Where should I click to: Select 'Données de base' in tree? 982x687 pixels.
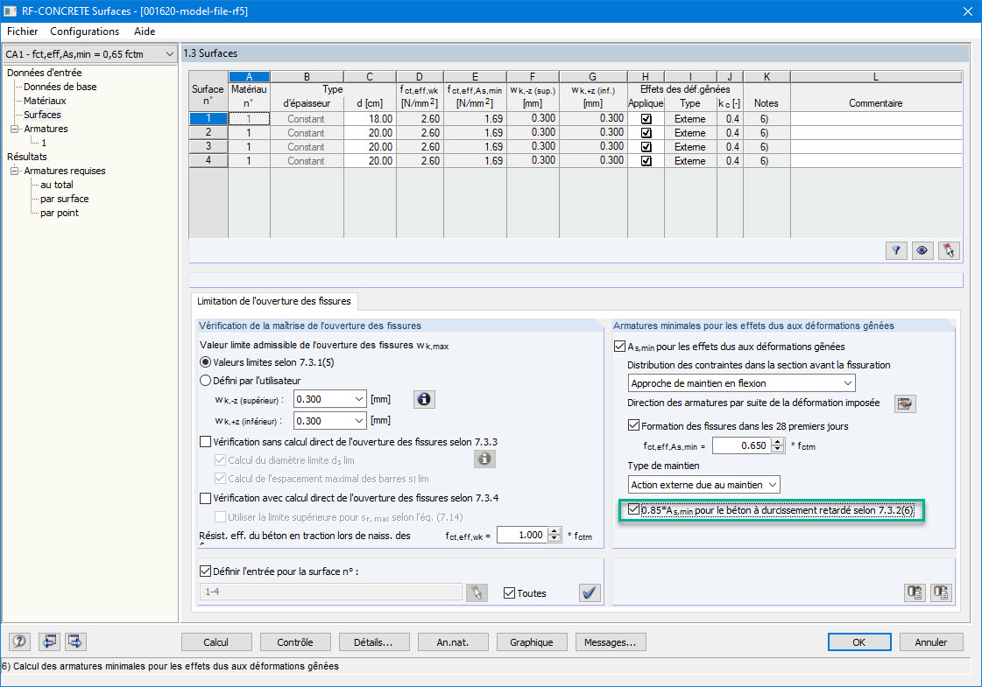pyautogui.click(x=60, y=87)
